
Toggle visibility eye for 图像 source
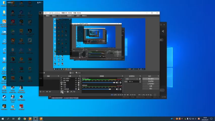76,83
